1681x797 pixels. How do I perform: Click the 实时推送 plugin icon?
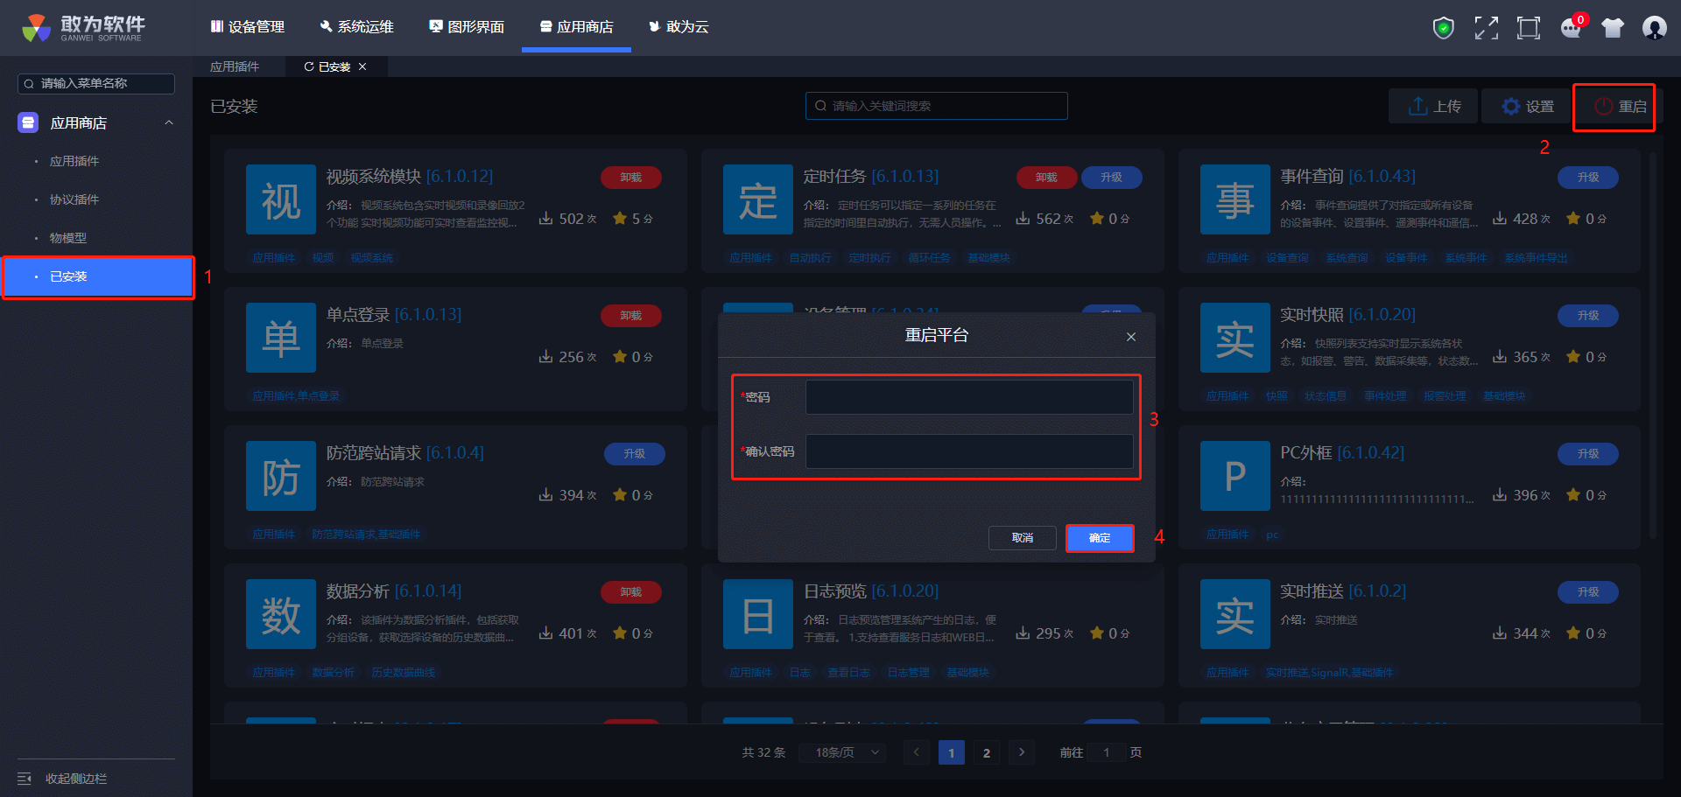[1235, 614]
